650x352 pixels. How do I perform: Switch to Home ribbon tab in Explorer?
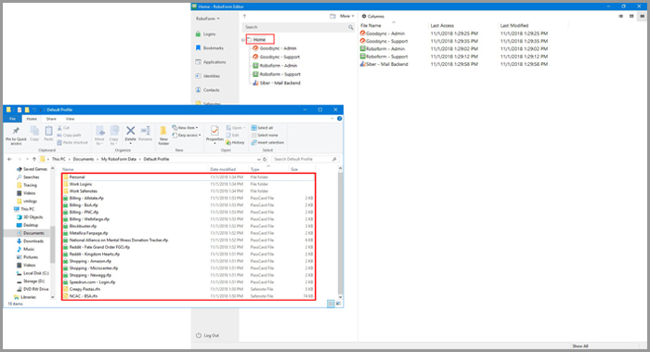[x=32, y=119]
